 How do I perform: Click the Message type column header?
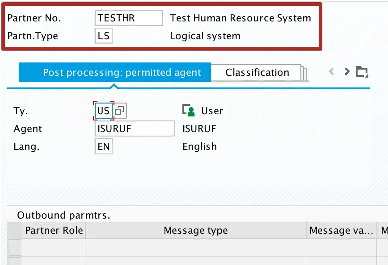[x=195, y=231]
